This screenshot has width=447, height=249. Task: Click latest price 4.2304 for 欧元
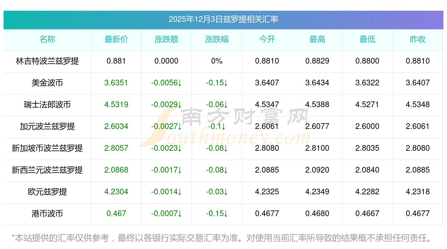pos(116,192)
